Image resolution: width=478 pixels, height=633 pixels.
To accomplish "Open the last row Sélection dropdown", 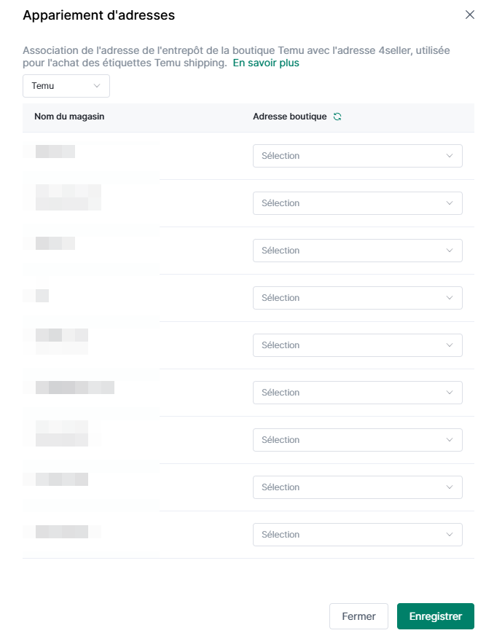I will 357,535.
